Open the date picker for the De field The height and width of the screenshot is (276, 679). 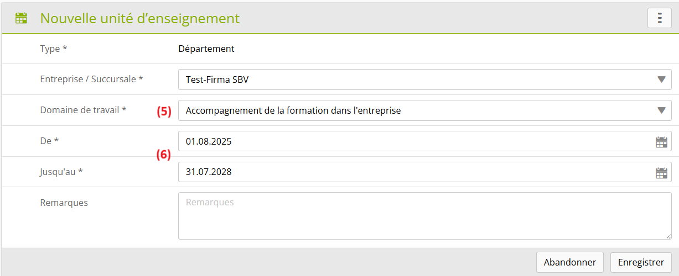[x=661, y=142]
